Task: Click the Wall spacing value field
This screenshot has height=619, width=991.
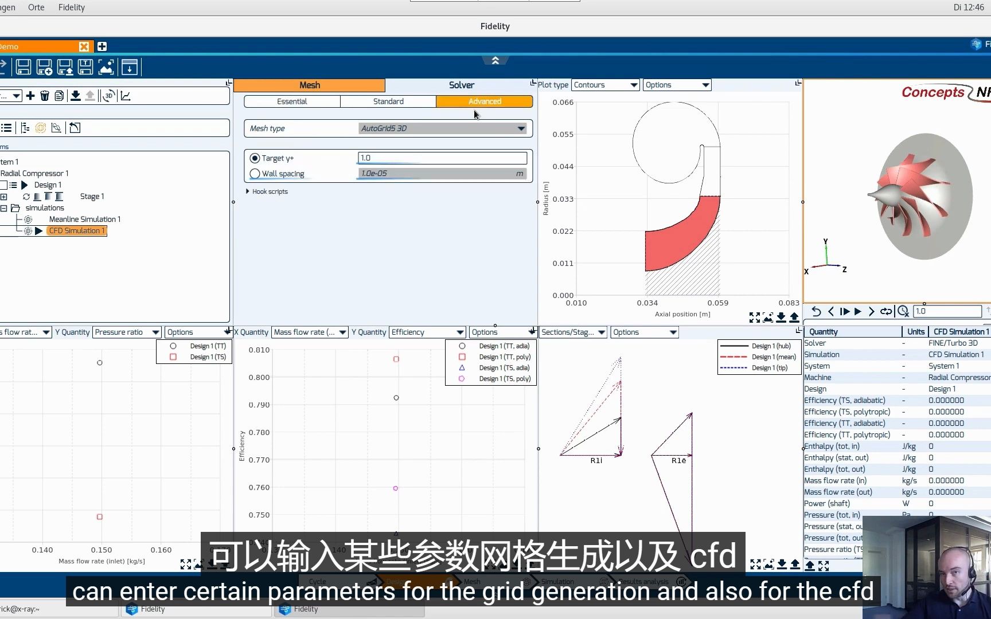Action: click(442, 174)
